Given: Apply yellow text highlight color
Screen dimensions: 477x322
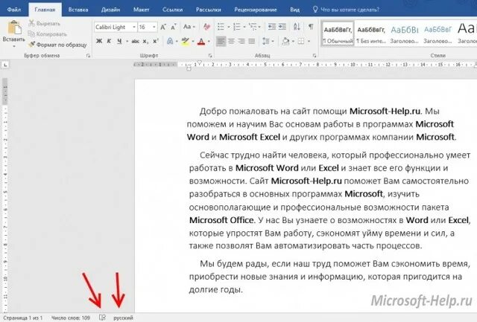Looking at the screenshot, I should click(185, 41).
